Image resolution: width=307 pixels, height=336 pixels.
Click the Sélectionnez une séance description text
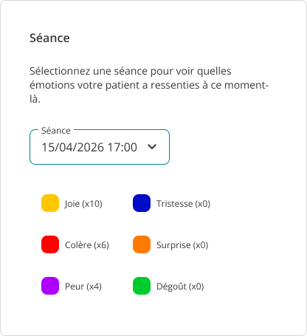[149, 85]
